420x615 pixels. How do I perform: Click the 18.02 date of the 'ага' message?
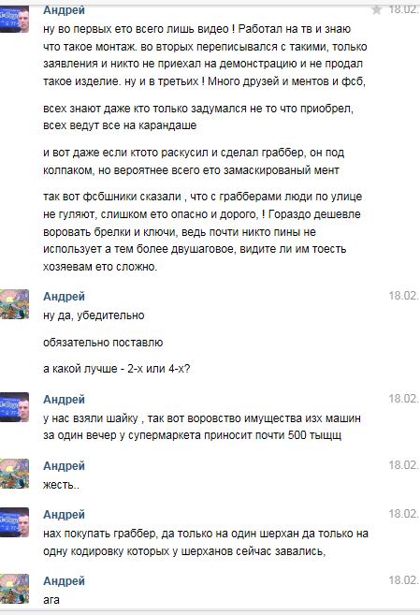pyautogui.click(x=404, y=580)
